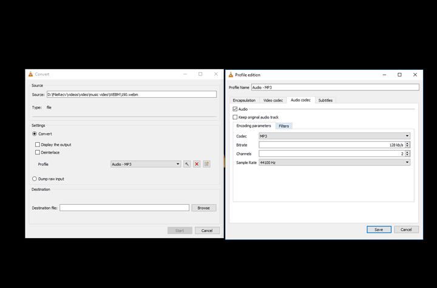Open the wrench edit-profile icon

[x=187, y=164]
